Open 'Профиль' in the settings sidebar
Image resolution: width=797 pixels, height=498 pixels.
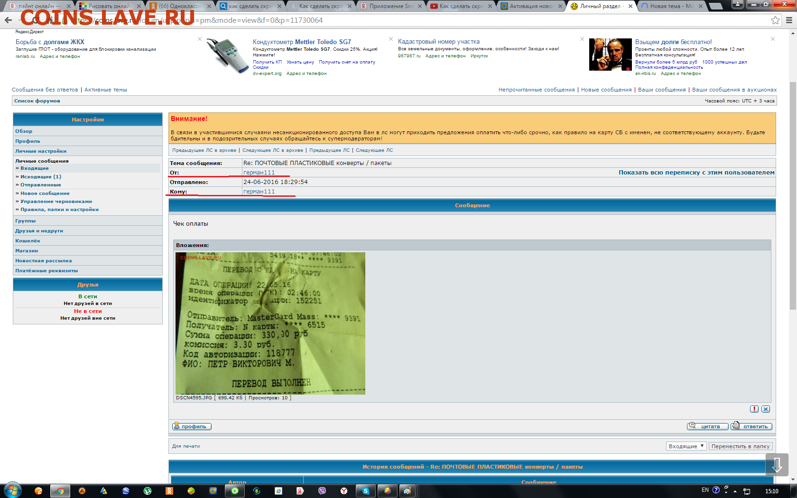pyautogui.click(x=28, y=141)
